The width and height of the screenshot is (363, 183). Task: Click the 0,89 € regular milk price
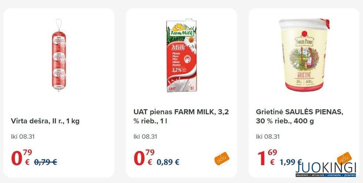click(168, 162)
